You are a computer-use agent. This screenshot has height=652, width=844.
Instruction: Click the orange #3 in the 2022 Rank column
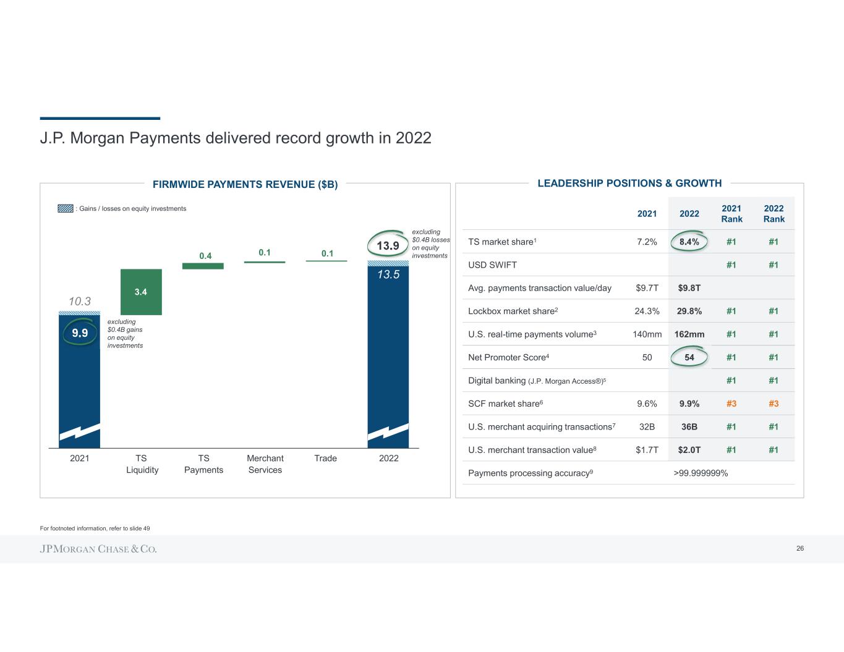(774, 404)
